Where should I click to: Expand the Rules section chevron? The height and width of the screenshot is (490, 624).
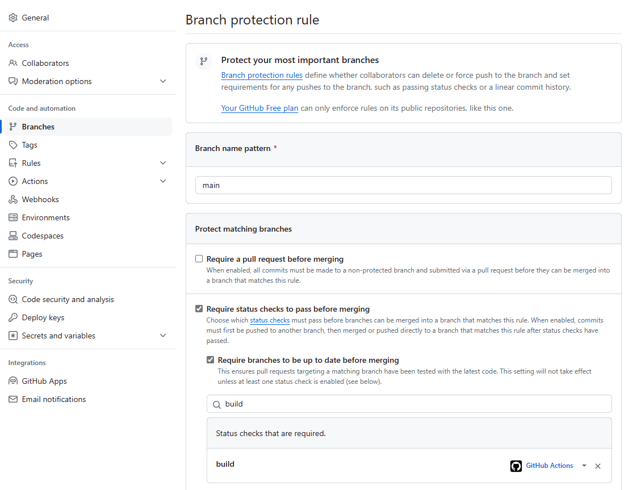point(163,163)
